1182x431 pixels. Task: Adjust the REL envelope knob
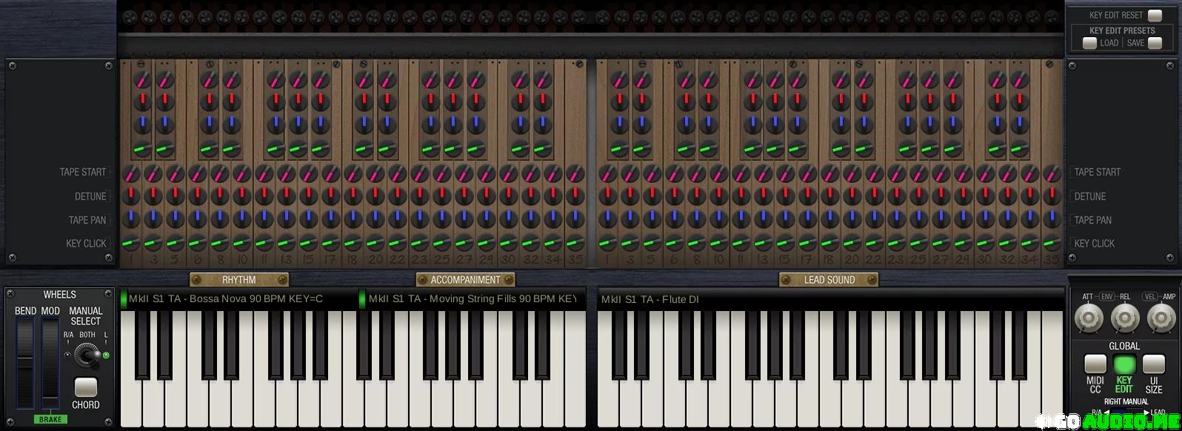coord(1124,319)
